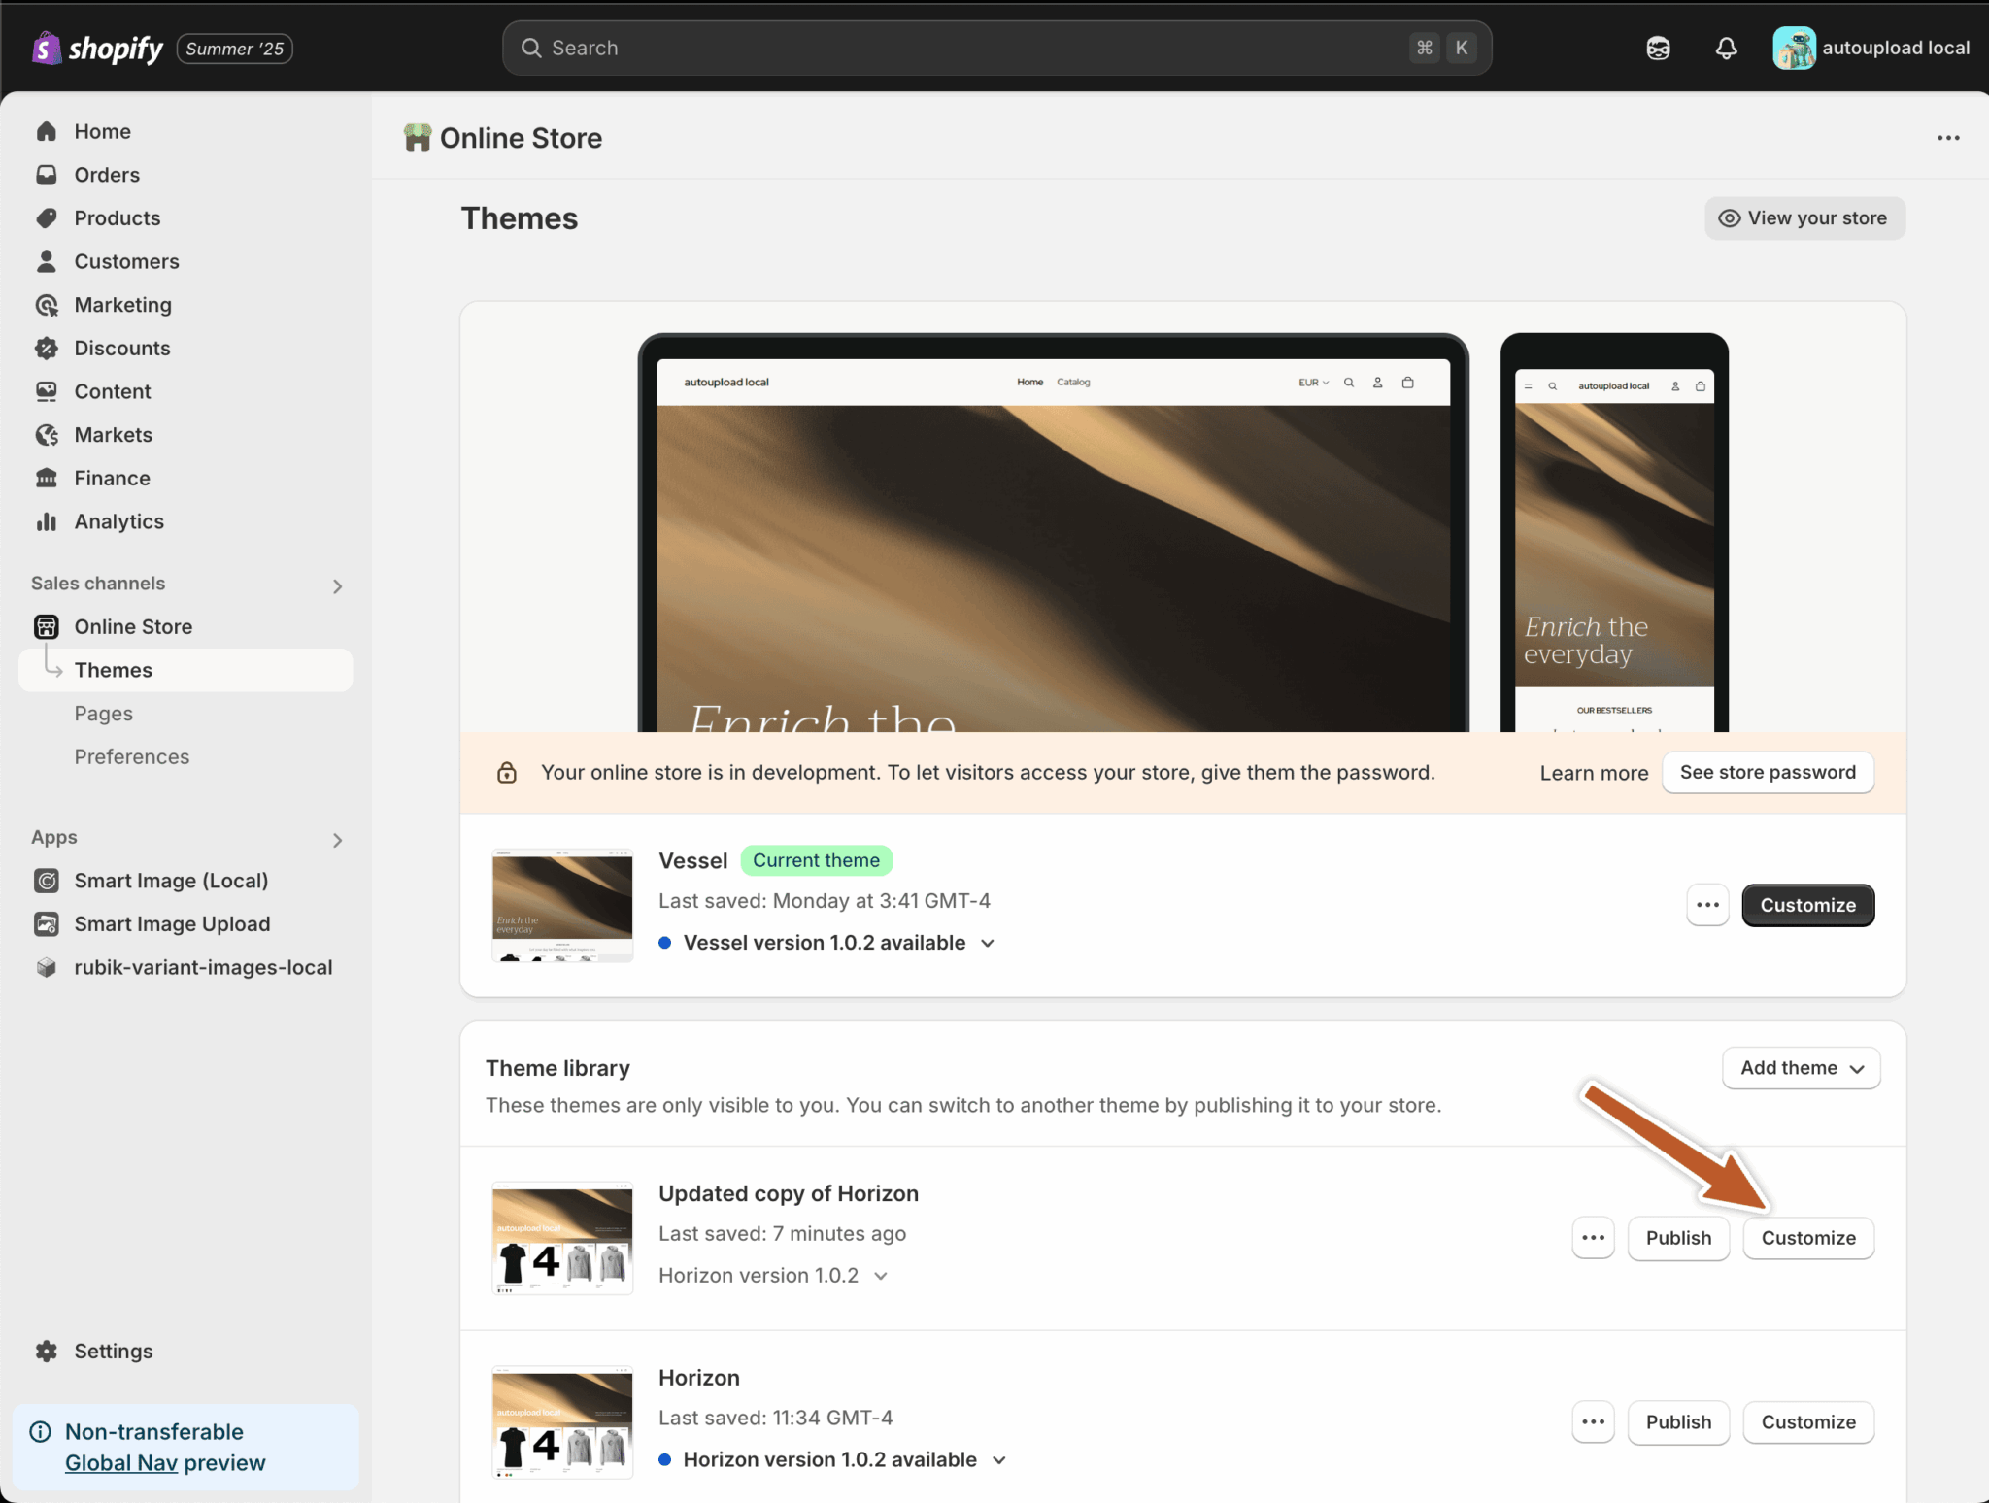This screenshot has height=1503, width=1989.
Task: Click the Analytics bar chart icon
Action: pos(47,521)
